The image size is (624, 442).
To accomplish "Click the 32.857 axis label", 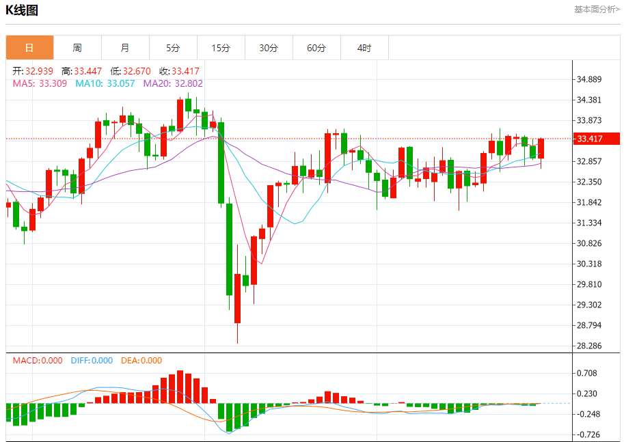I will pos(589,161).
